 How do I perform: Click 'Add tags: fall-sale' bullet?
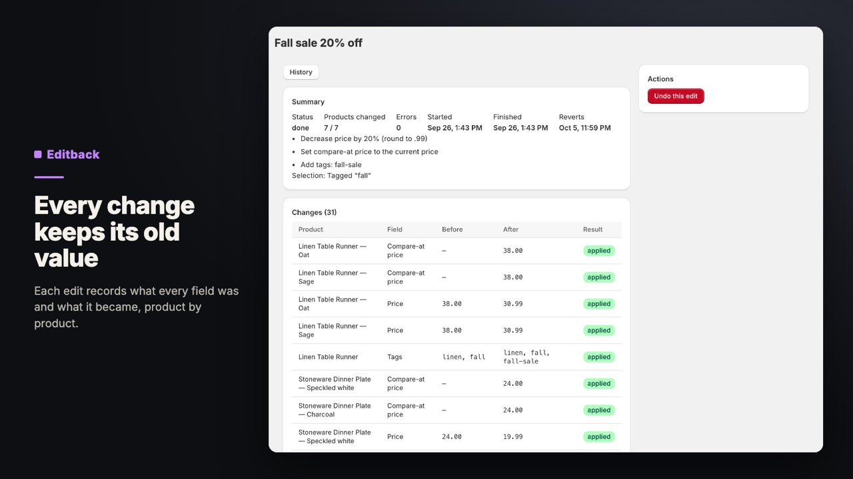331,165
